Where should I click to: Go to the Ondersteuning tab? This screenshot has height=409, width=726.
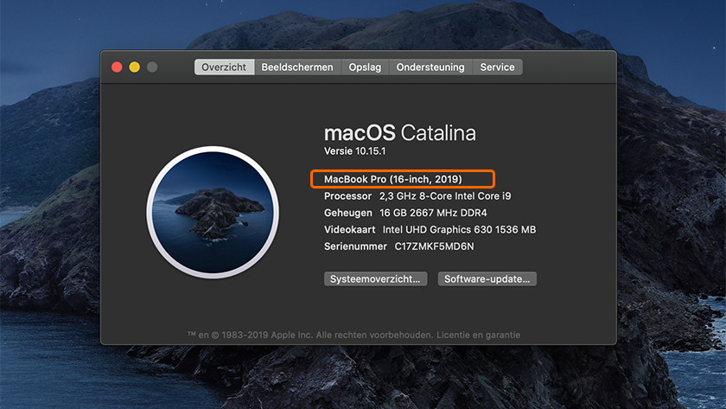pos(430,67)
